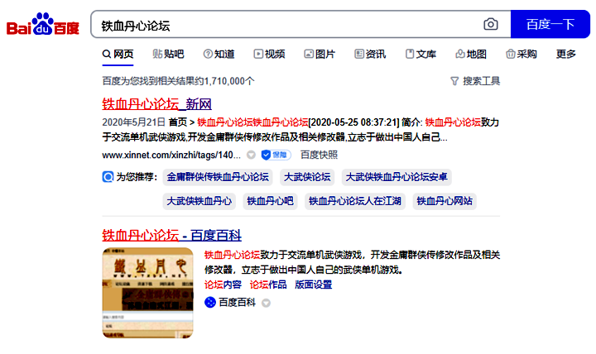Screen dimensions: 596x354
Task: Open camera image search icon
Action: point(491,25)
